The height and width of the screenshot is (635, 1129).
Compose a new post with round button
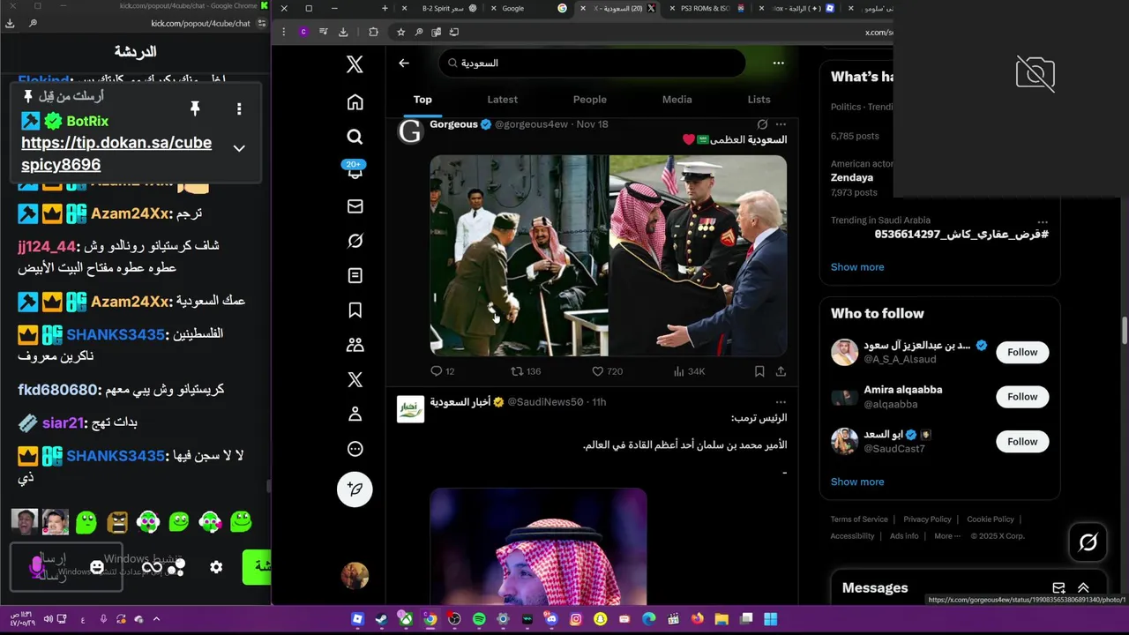click(355, 489)
